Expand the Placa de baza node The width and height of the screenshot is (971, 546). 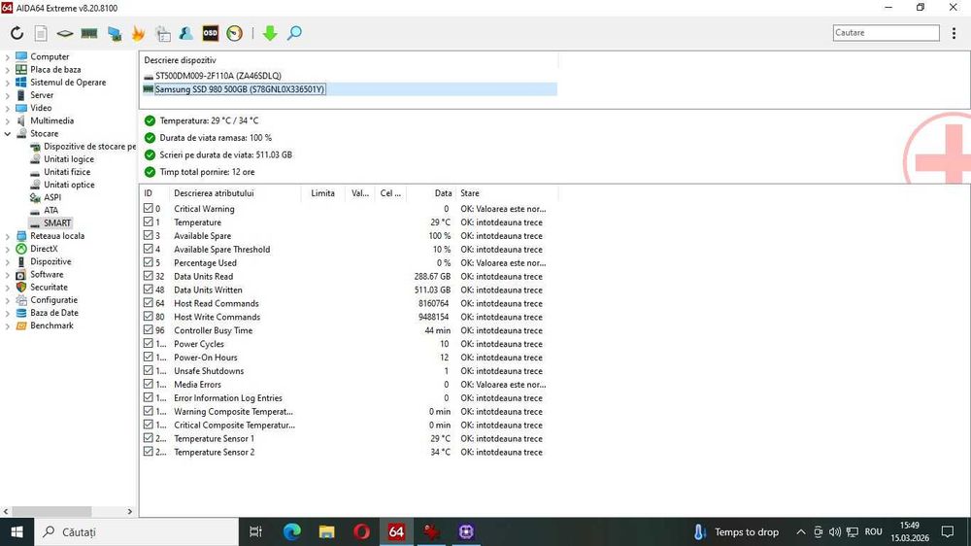click(x=8, y=70)
